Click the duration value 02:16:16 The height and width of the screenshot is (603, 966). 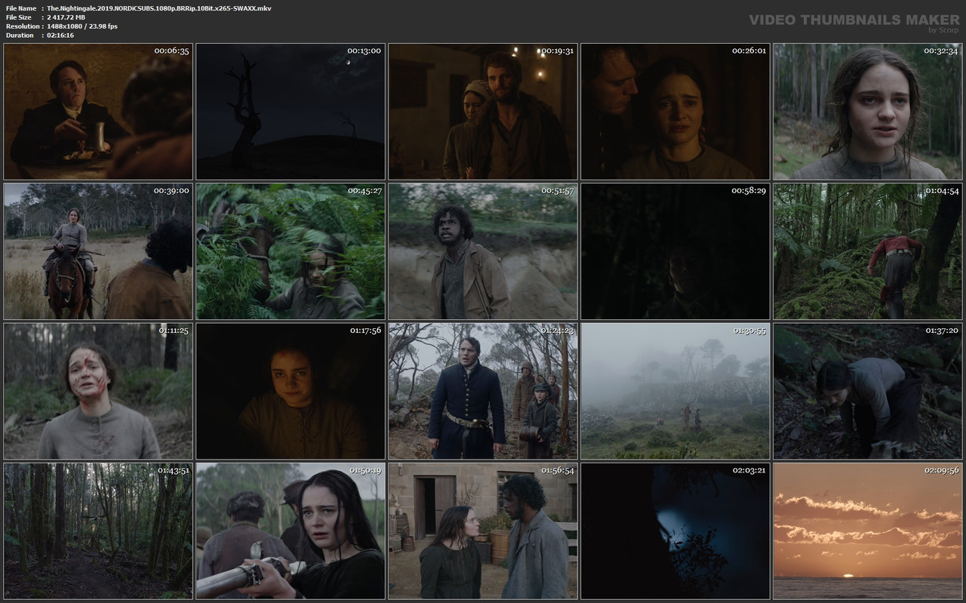pos(60,35)
